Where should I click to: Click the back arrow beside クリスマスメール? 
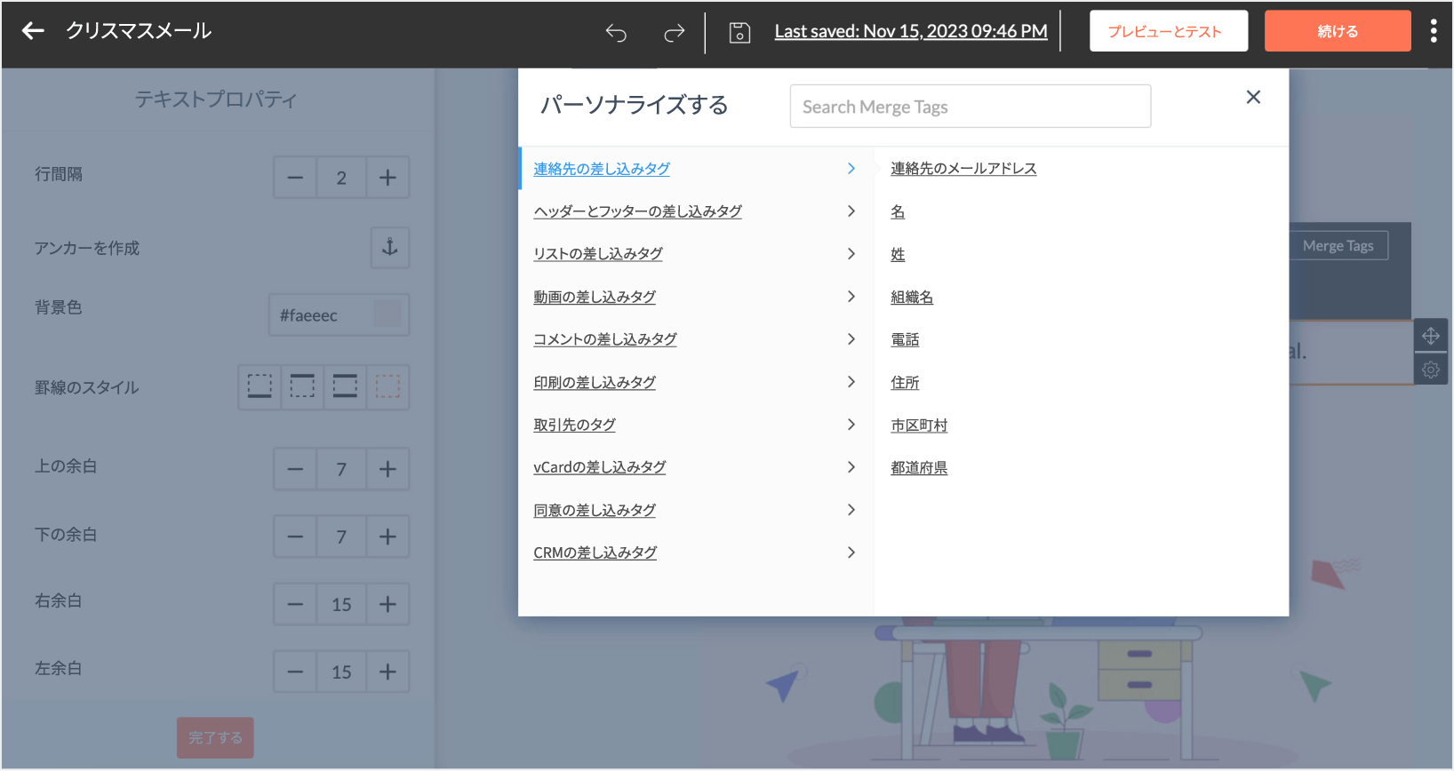[x=33, y=31]
